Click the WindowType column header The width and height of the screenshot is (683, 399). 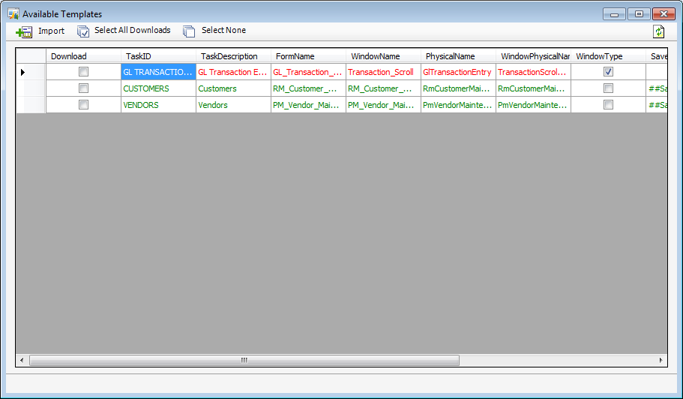pyautogui.click(x=608, y=56)
